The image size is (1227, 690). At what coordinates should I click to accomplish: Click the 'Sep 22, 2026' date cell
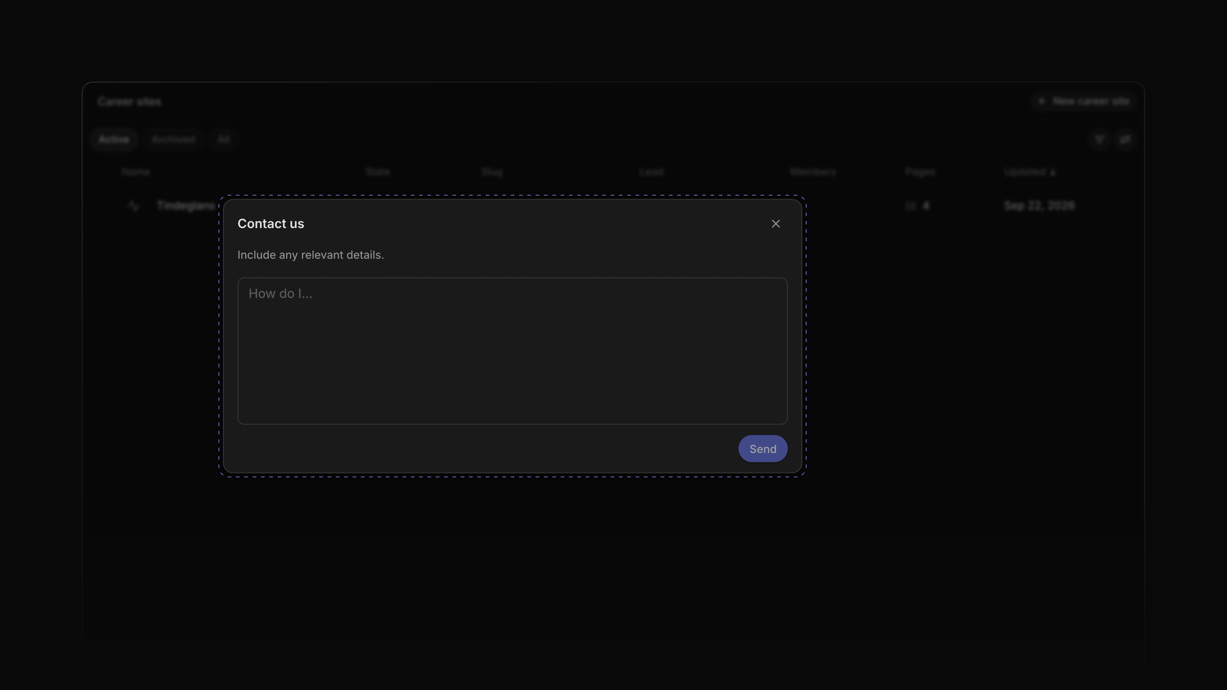point(1039,206)
